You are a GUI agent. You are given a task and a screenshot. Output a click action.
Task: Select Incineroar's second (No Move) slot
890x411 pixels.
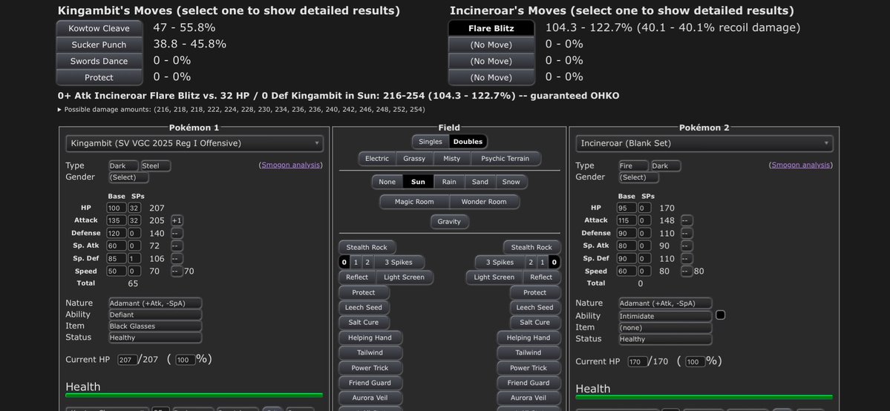491,62
